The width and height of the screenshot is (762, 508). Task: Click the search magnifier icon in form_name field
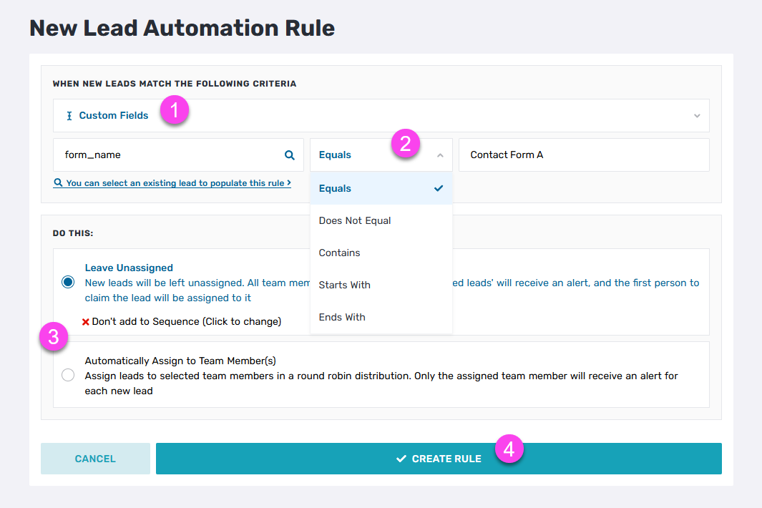coord(290,155)
